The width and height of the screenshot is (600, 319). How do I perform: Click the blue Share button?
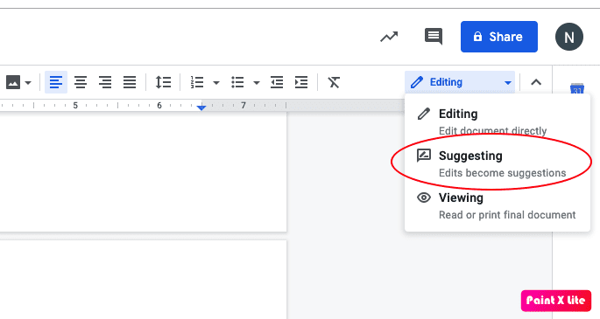coord(499,37)
